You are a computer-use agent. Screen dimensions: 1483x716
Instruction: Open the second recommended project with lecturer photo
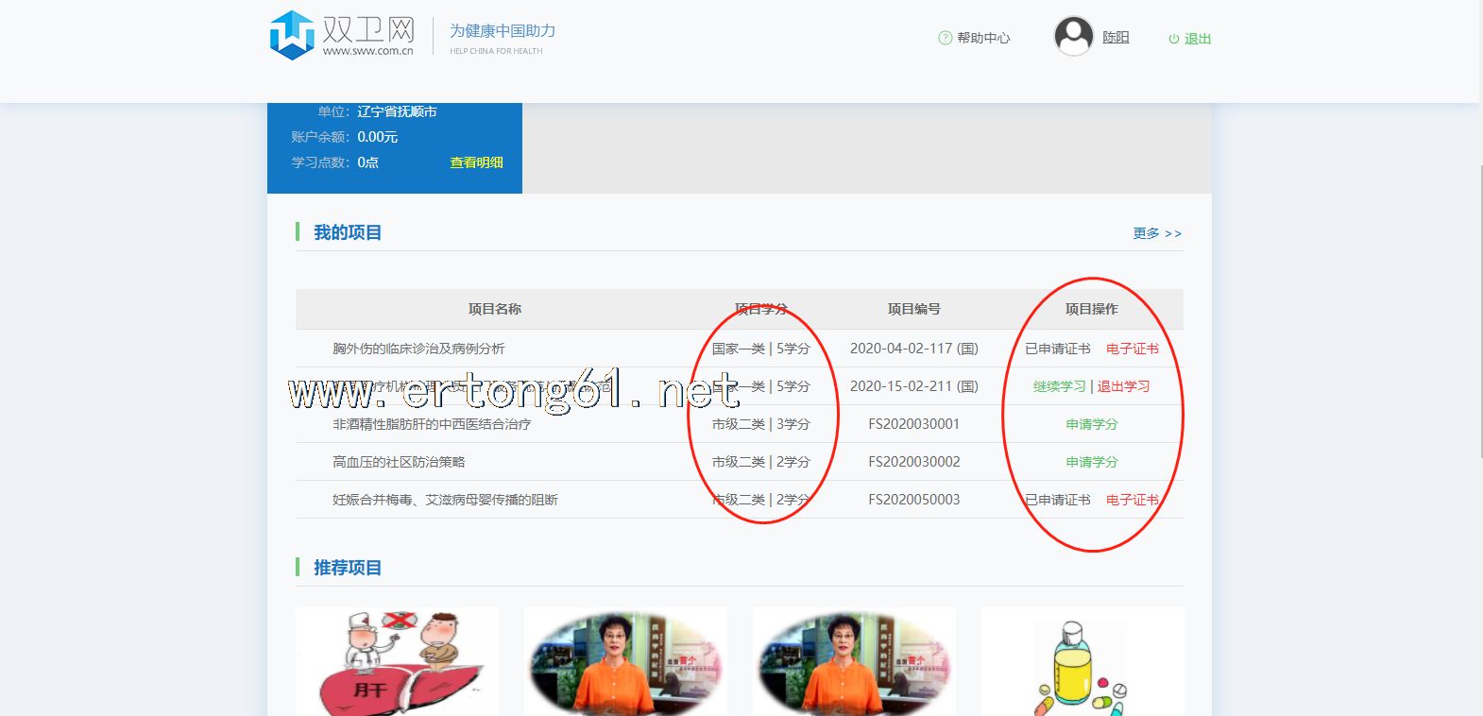click(625, 661)
